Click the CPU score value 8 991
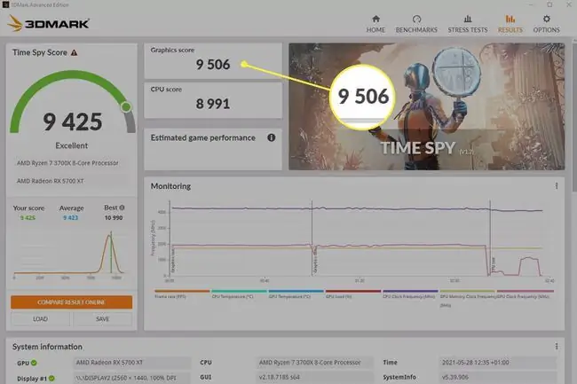 click(x=213, y=104)
